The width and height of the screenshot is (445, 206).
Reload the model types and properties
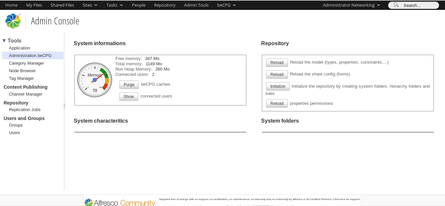pos(277,63)
